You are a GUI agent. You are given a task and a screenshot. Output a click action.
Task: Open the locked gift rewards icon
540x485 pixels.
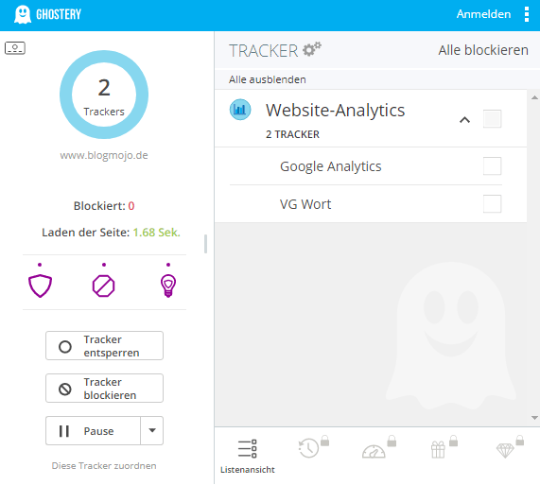[x=444, y=447]
